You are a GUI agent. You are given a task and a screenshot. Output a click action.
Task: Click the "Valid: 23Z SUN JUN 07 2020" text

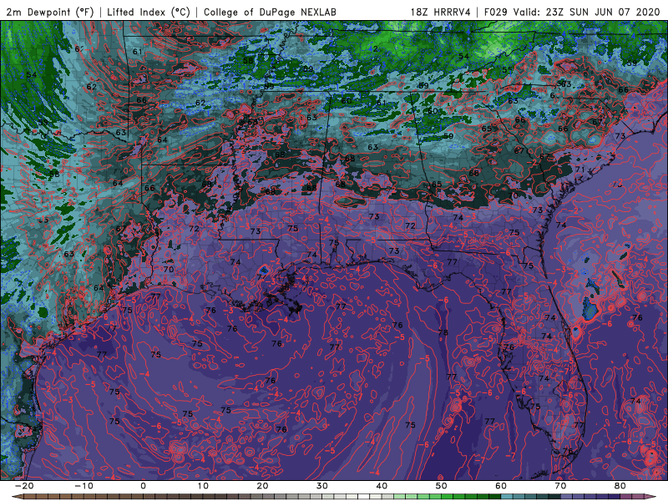point(587,12)
